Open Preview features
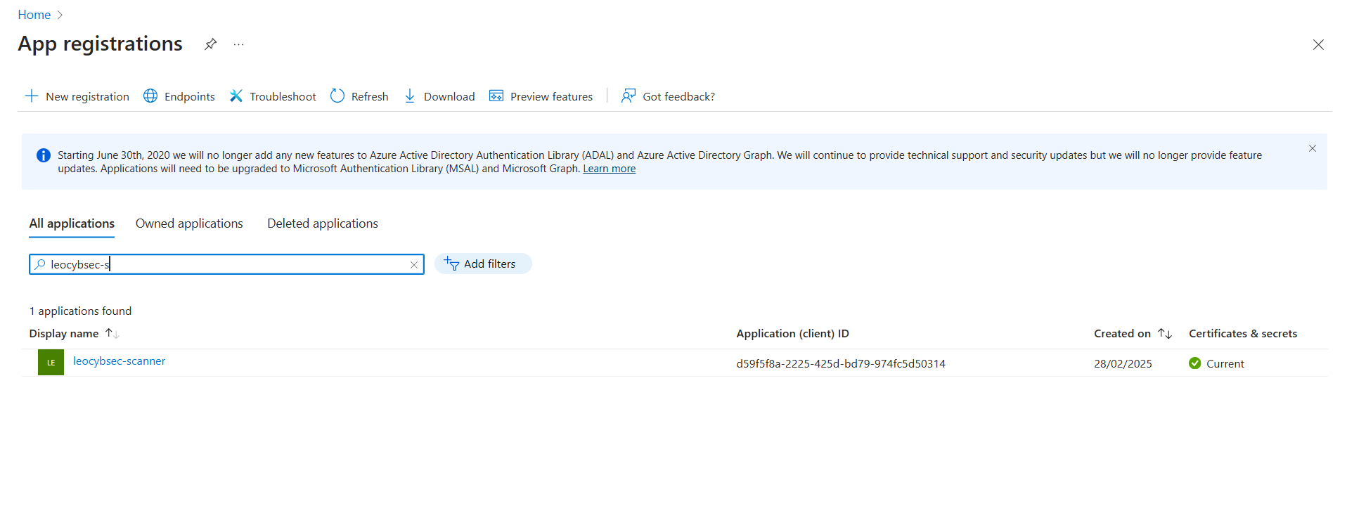The image size is (1347, 532). coord(541,96)
